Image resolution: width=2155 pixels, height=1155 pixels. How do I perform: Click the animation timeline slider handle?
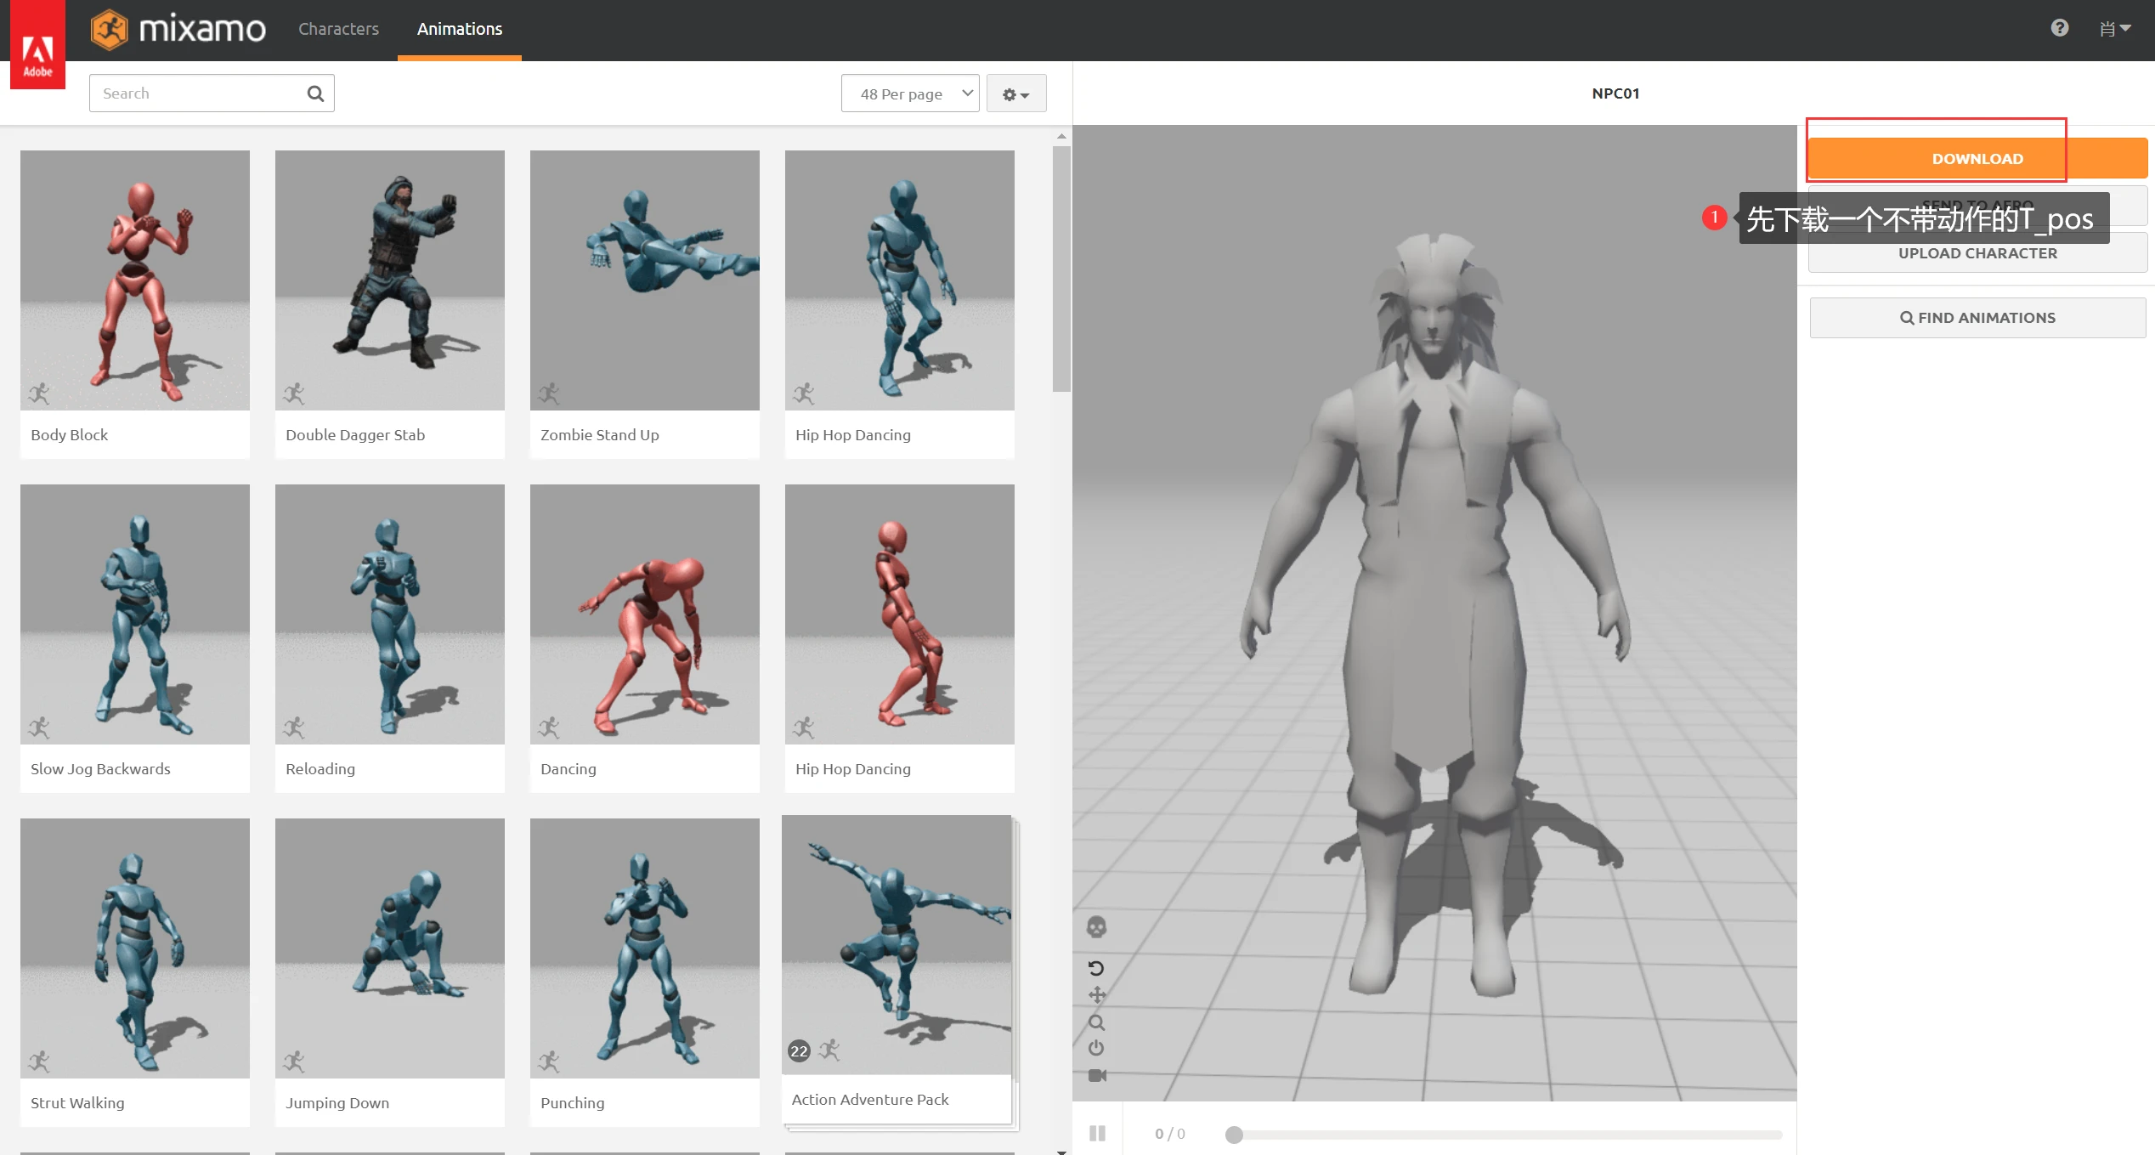[1234, 1135]
